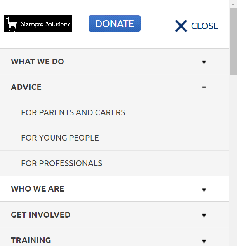This screenshot has height=246, width=237.
Task: Open the WHAT WE DO menu item
Action: pos(38,61)
